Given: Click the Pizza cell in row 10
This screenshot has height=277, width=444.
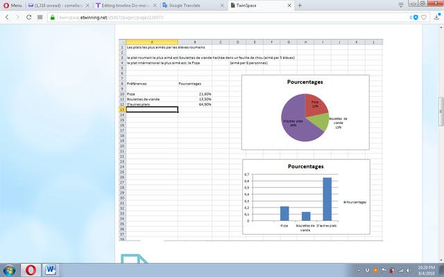Looking at the screenshot, I should [x=152, y=94].
